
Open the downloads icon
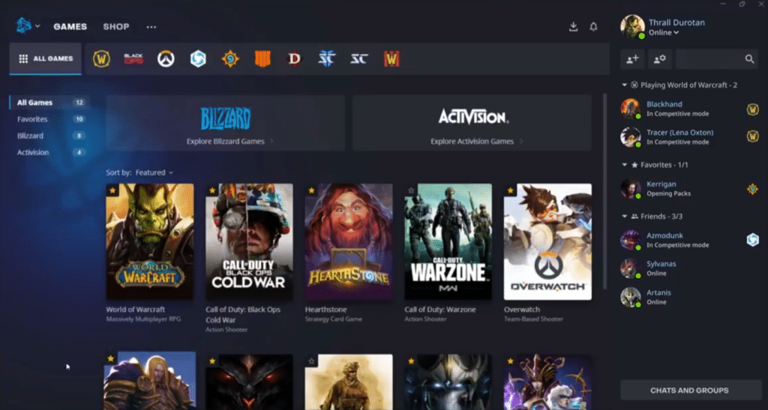click(573, 27)
